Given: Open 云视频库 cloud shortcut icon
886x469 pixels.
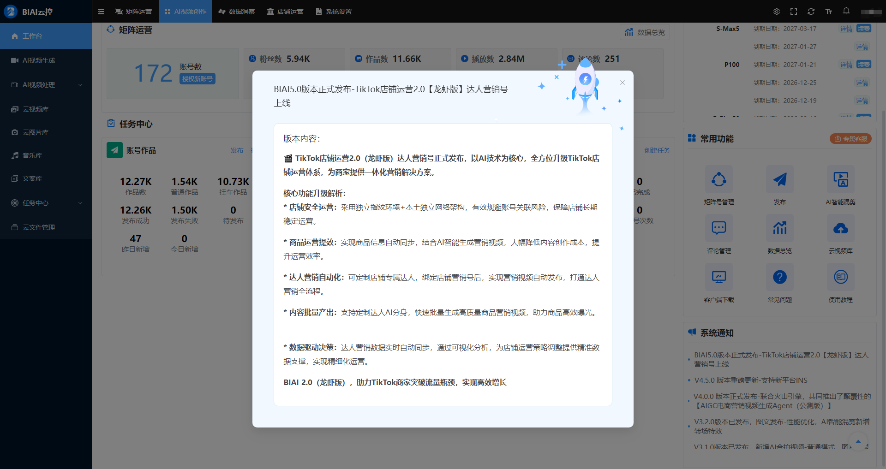Looking at the screenshot, I should pos(841,228).
